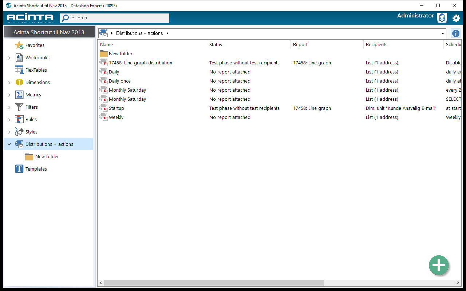Expand the Filters tree node
This screenshot has width=466, height=291.
tap(9, 107)
